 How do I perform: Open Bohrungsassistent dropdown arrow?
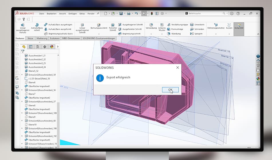coord(99,34)
